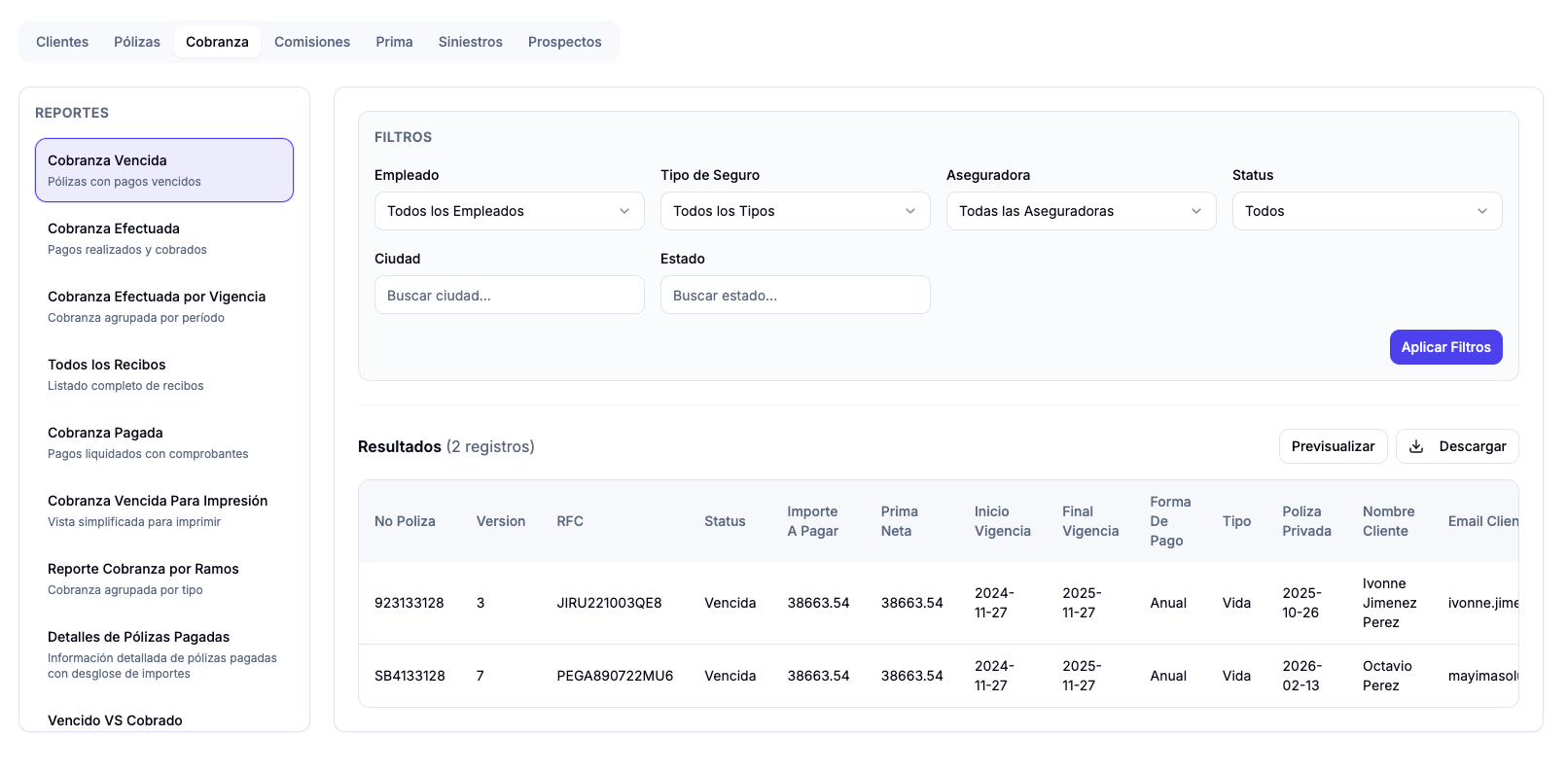The height and width of the screenshot is (772, 1567).
Task: Go to the Comisiones tab
Action: click(312, 42)
